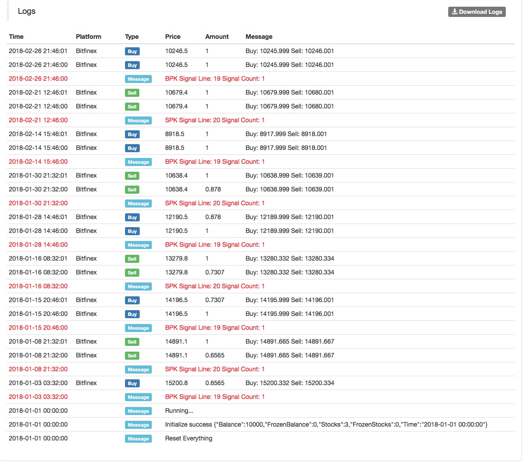This screenshot has height=465, width=525.
Task: Click price 14891.1 in the 21:32:01 row
Action: 176,341
